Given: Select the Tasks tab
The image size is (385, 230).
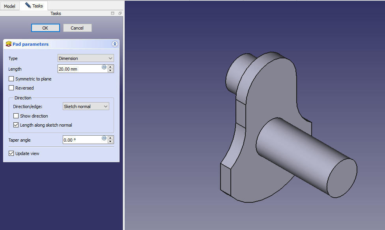Looking at the screenshot, I should 34,6.
